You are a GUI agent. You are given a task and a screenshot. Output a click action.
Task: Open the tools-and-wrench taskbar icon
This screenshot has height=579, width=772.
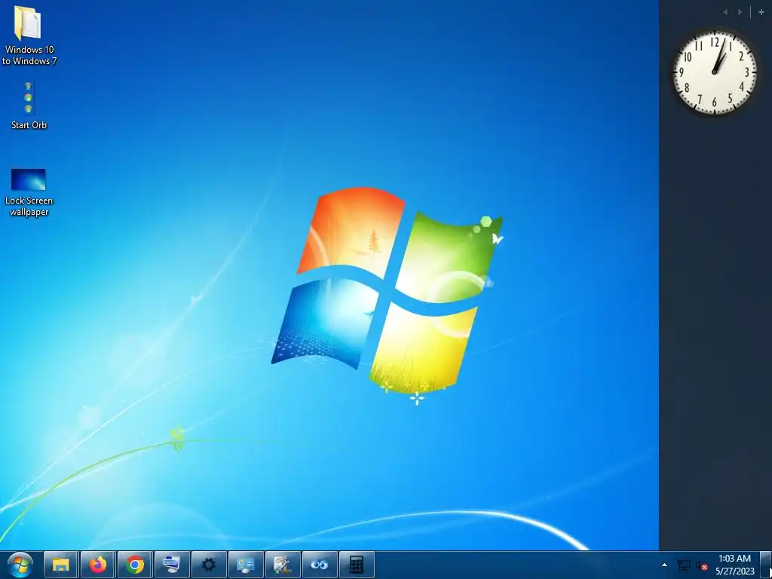coord(283,565)
